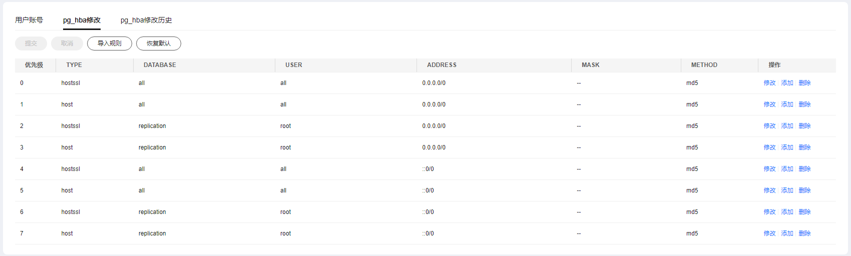The width and height of the screenshot is (851, 256).
Task: Click the priority number 1 cell
Action: [x=22, y=104]
